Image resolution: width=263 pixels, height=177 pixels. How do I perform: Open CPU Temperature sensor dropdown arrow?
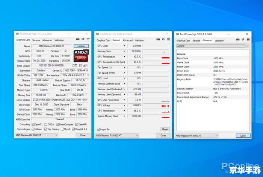124,111
